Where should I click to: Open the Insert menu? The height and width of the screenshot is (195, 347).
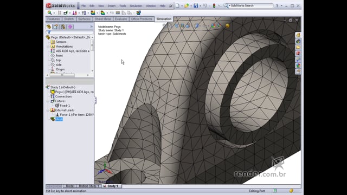(x=112, y=6)
